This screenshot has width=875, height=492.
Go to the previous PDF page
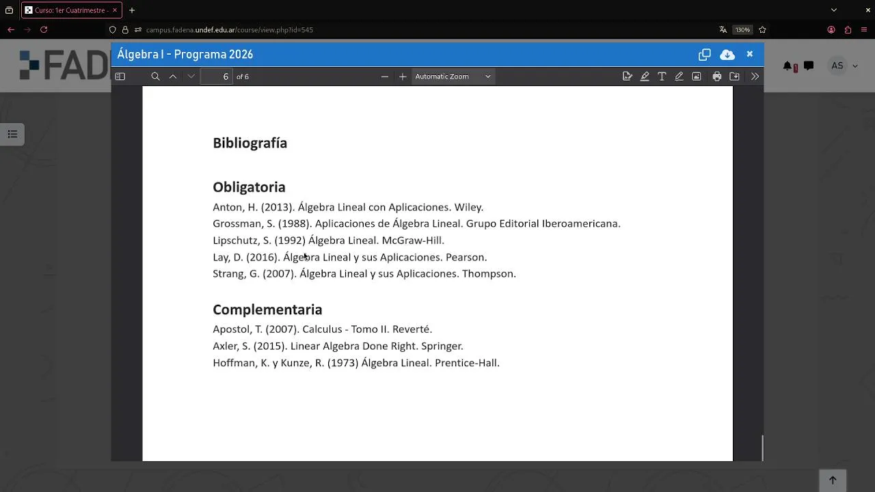point(173,77)
